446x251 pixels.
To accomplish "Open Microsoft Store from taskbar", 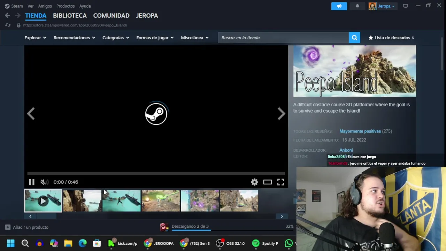I will (97, 243).
